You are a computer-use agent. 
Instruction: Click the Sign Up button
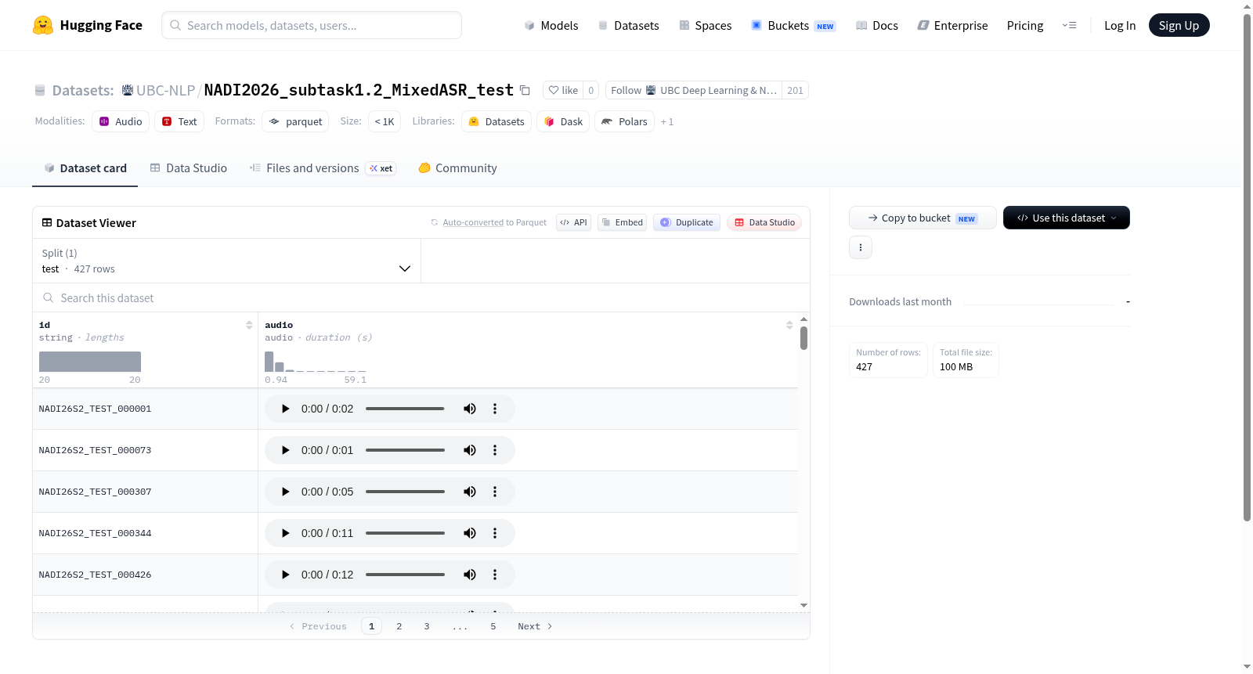coord(1179,25)
